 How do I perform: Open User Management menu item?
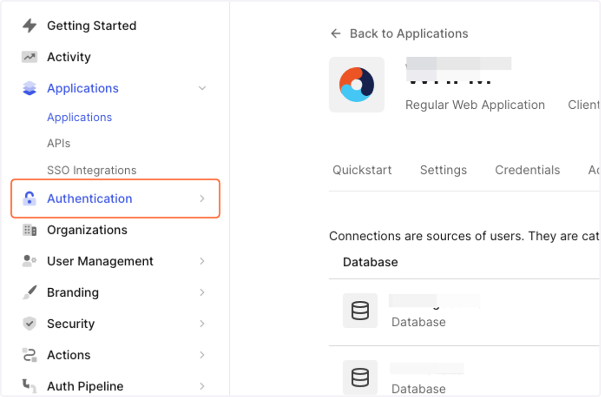click(x=100, y=261)
